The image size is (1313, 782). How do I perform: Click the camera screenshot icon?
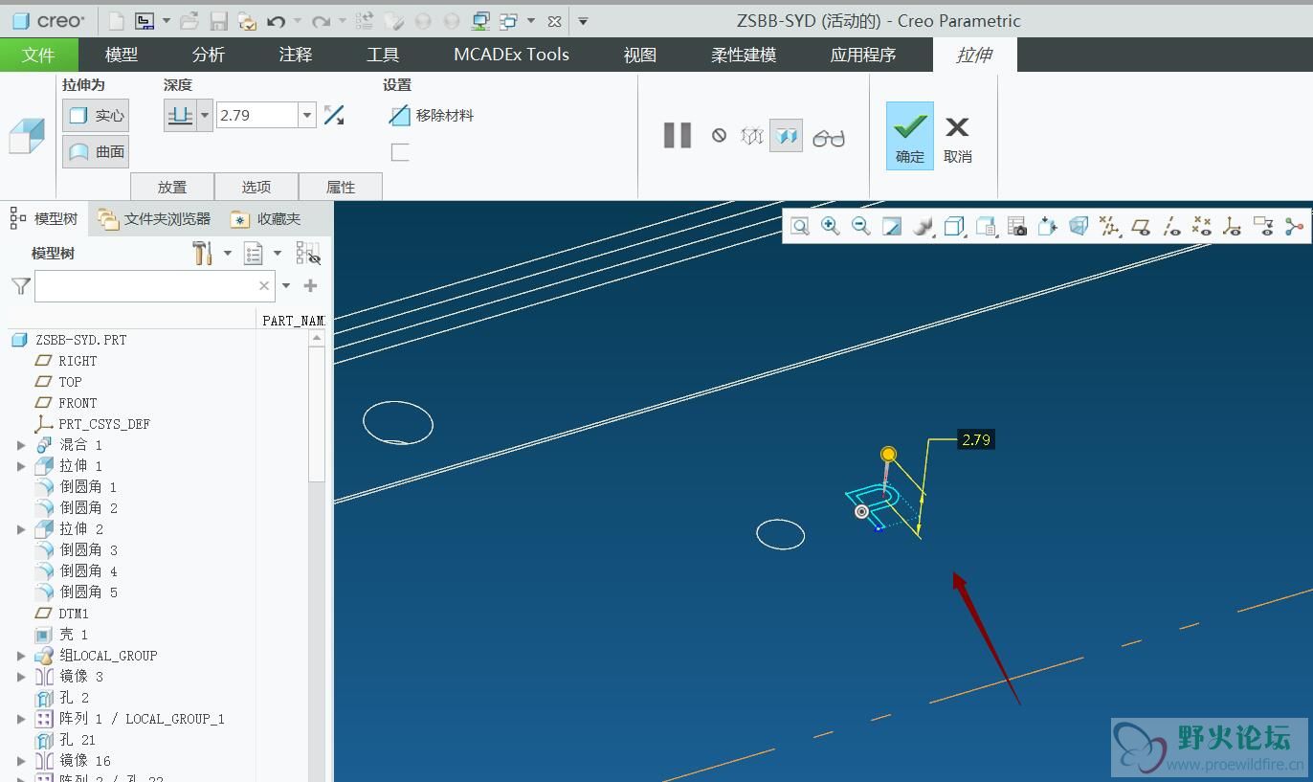pos(1016,226)
